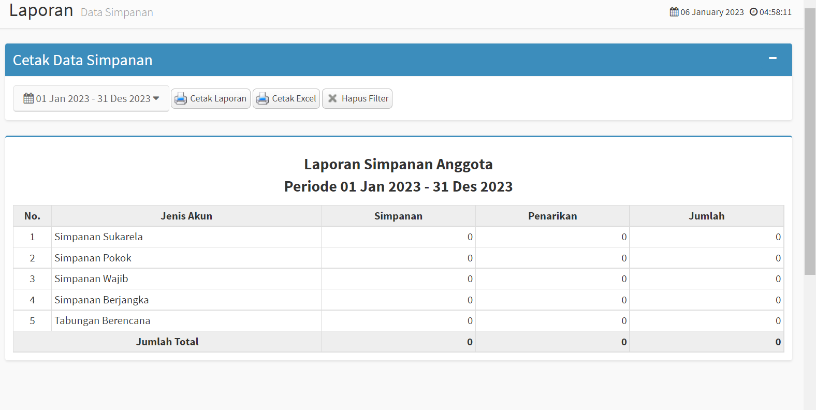Viewport: 816px width, 410px height.
Task: Select the 01 Jan 2023 - 31 Des 2023 range text
Action: point(93,98)
